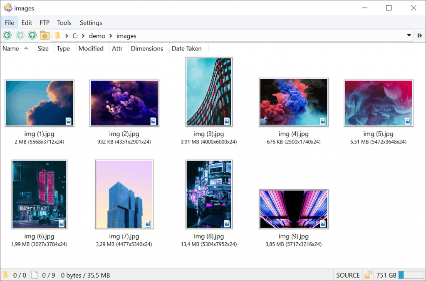The width and height of the screenshot is (426, 281).
Task: Click the green Back navigation arrow
Action: coord(7,35)
